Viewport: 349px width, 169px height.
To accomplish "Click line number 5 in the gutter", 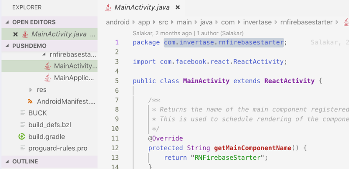I will (x=117, y=81).
